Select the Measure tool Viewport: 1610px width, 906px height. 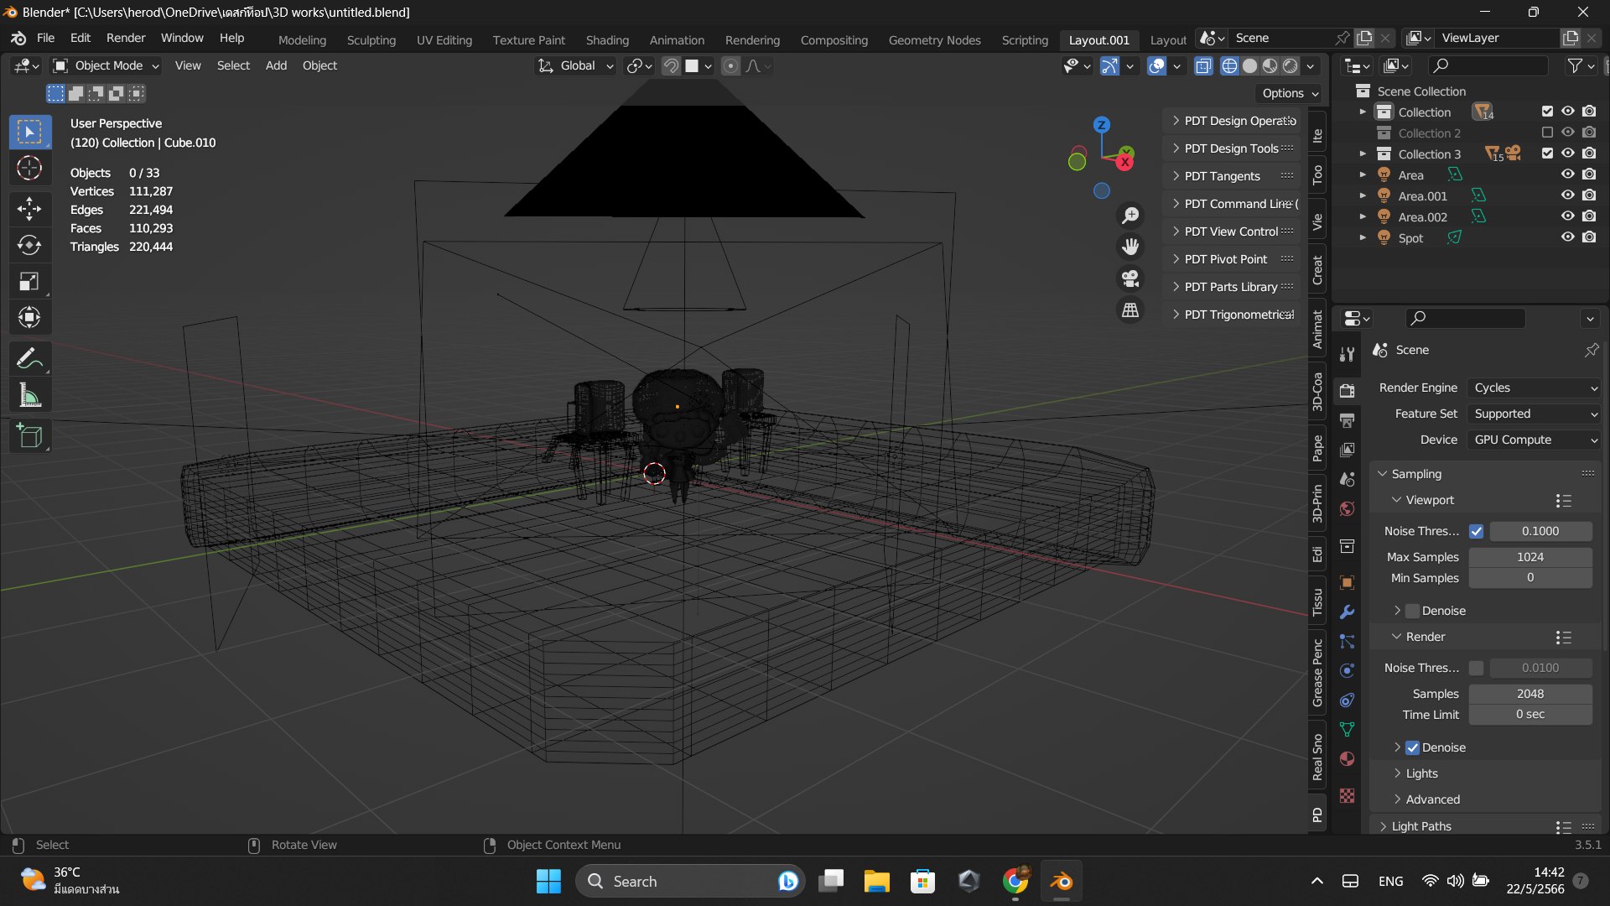[x=29, y=395]
